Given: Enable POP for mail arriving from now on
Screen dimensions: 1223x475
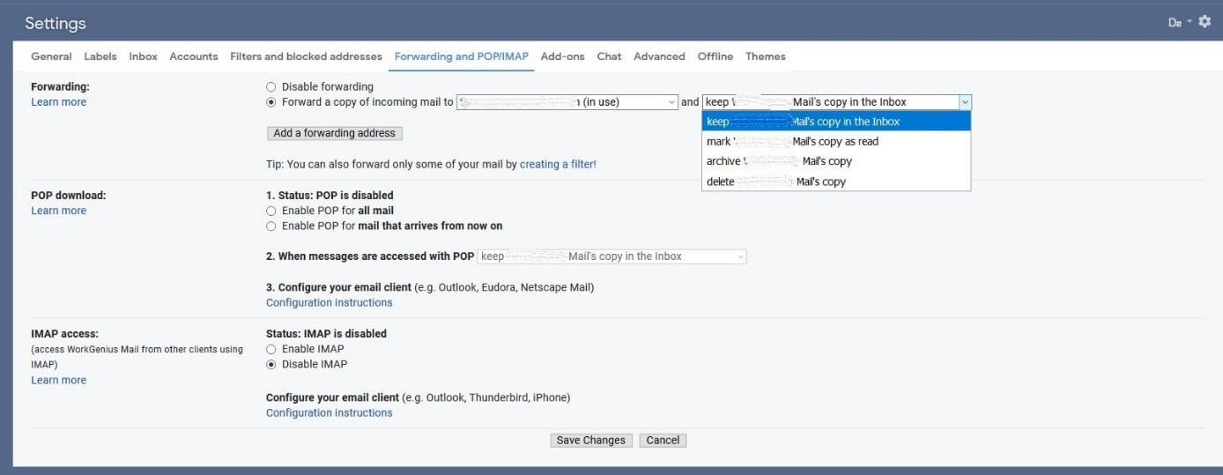Looking at the screenshot, I should 271,226.
